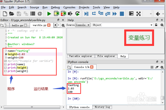Open the View menu
This screenshot has width=166, height=110.
coord(107,7)
